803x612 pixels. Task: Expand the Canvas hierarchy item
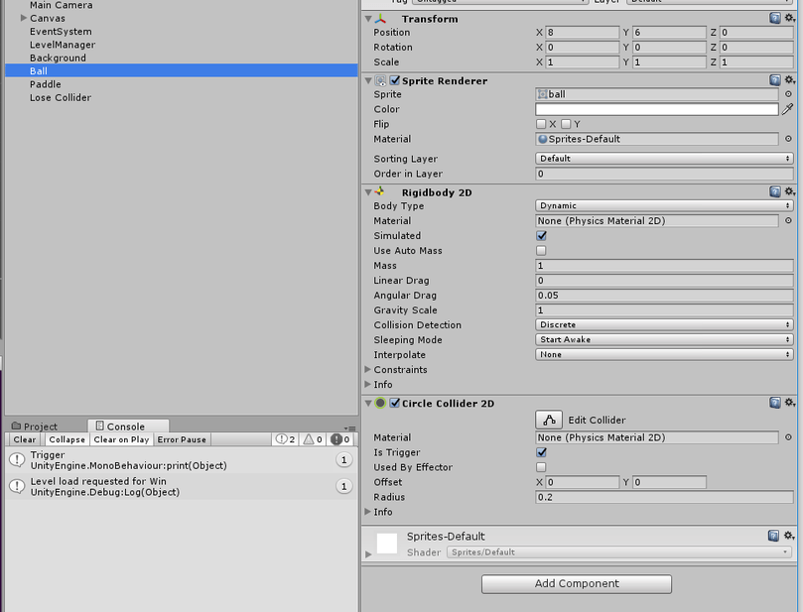23,18
